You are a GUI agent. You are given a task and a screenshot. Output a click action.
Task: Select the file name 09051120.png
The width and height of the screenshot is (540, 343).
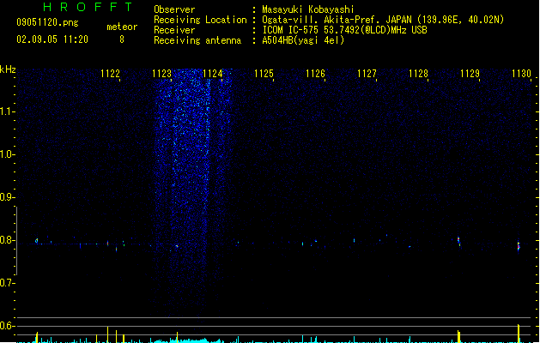point(47,22)
